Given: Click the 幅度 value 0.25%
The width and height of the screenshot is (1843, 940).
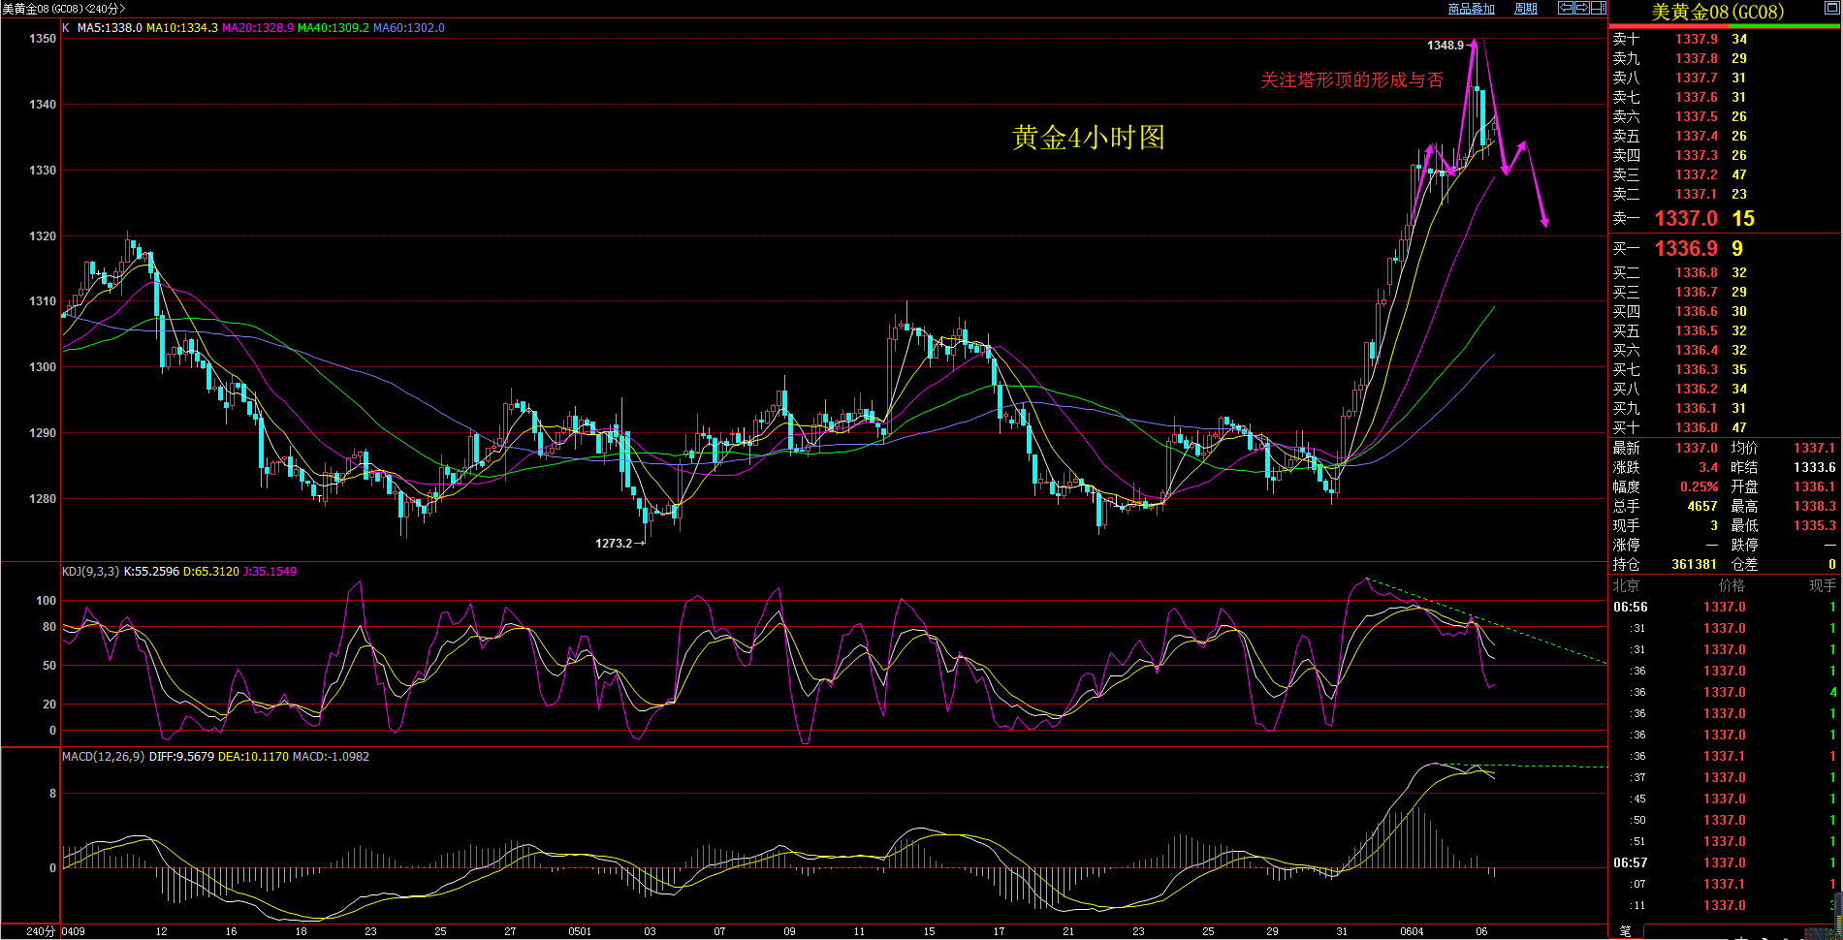Looking at the screenshot, I should coord(1699,486).
